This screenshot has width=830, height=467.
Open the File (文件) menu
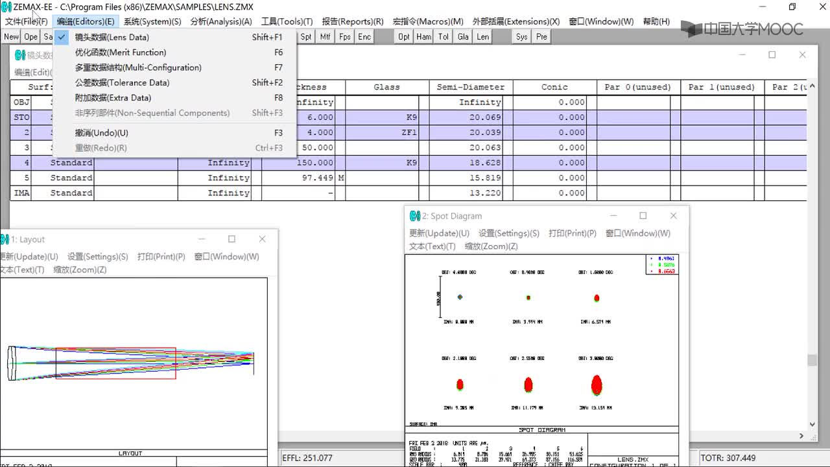26,21
